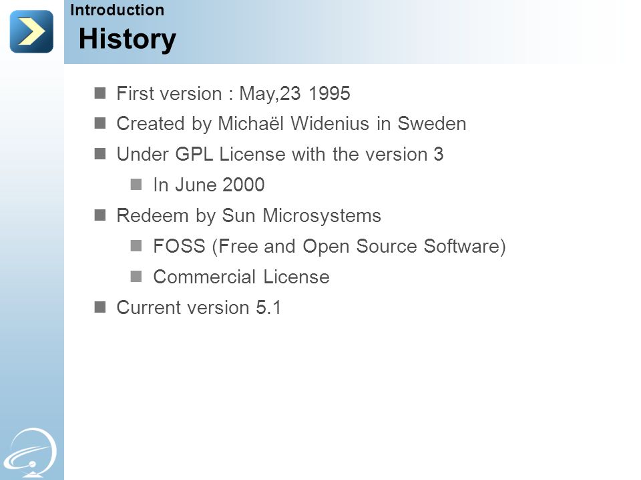Viewport: 641px width, 480px height.
Task: Click the bullet before 'Current version 5.1'
Action: (x=100, y=307)
